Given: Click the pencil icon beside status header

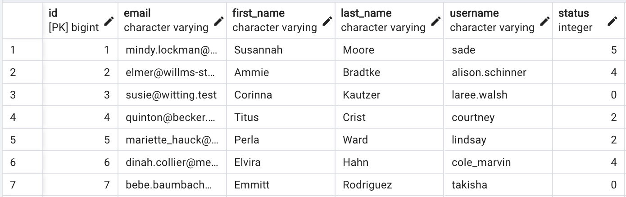Looking at the screenshot, I should (612, 21).
